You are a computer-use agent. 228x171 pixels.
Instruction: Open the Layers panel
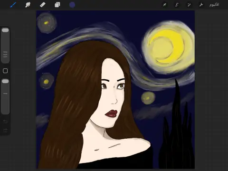57,5
